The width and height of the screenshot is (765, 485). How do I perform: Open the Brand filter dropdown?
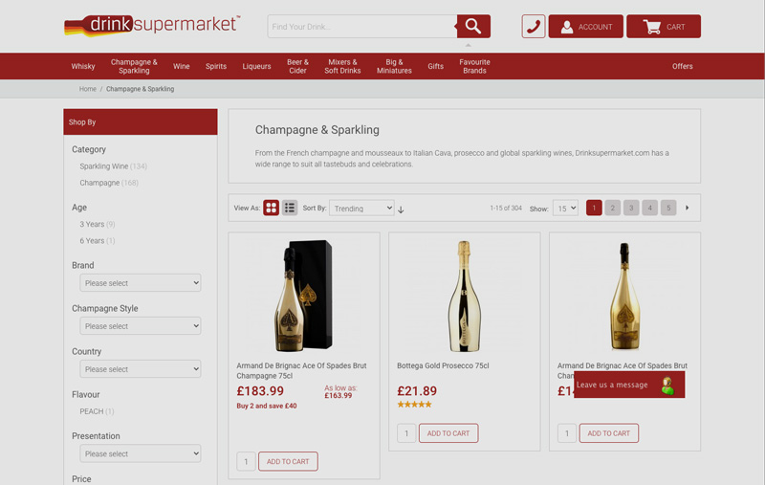coord(141,283)
